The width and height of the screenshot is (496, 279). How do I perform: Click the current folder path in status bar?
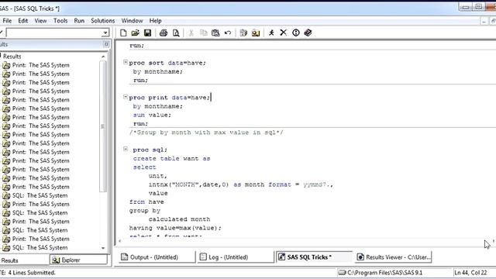[385, 273]
